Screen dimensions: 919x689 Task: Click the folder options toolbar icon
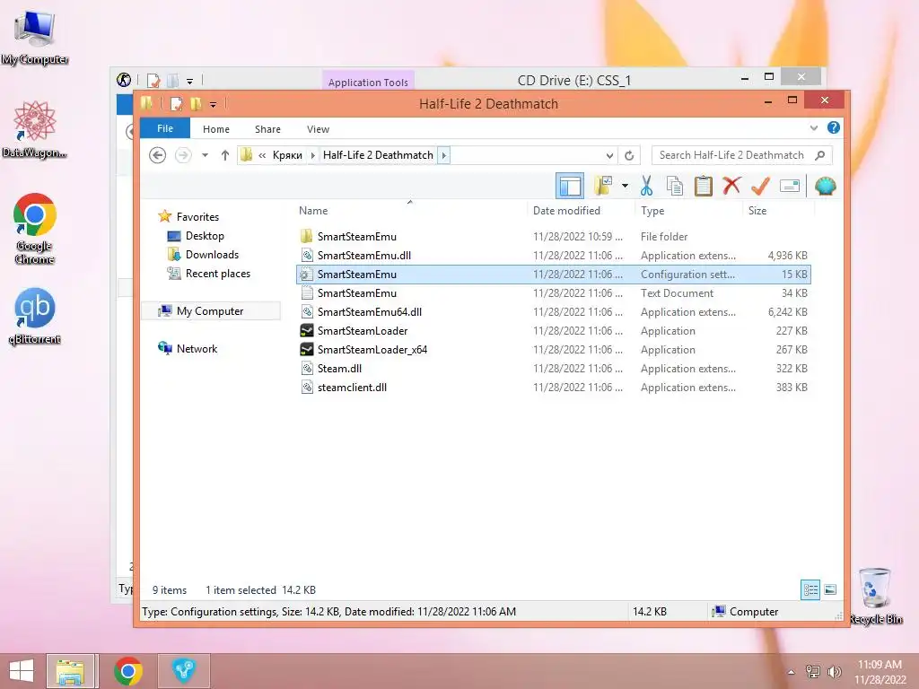(x=602, y=186)
